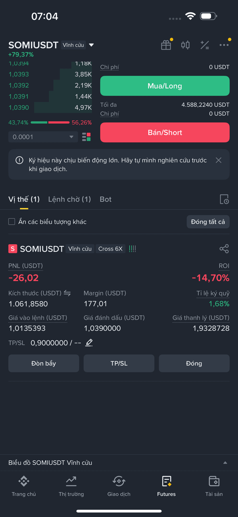Open the SOMIUSDT symbol dropdown arrow

91,45
